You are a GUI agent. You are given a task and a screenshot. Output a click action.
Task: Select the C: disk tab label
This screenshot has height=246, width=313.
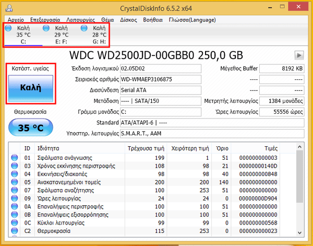click(23, 42)
